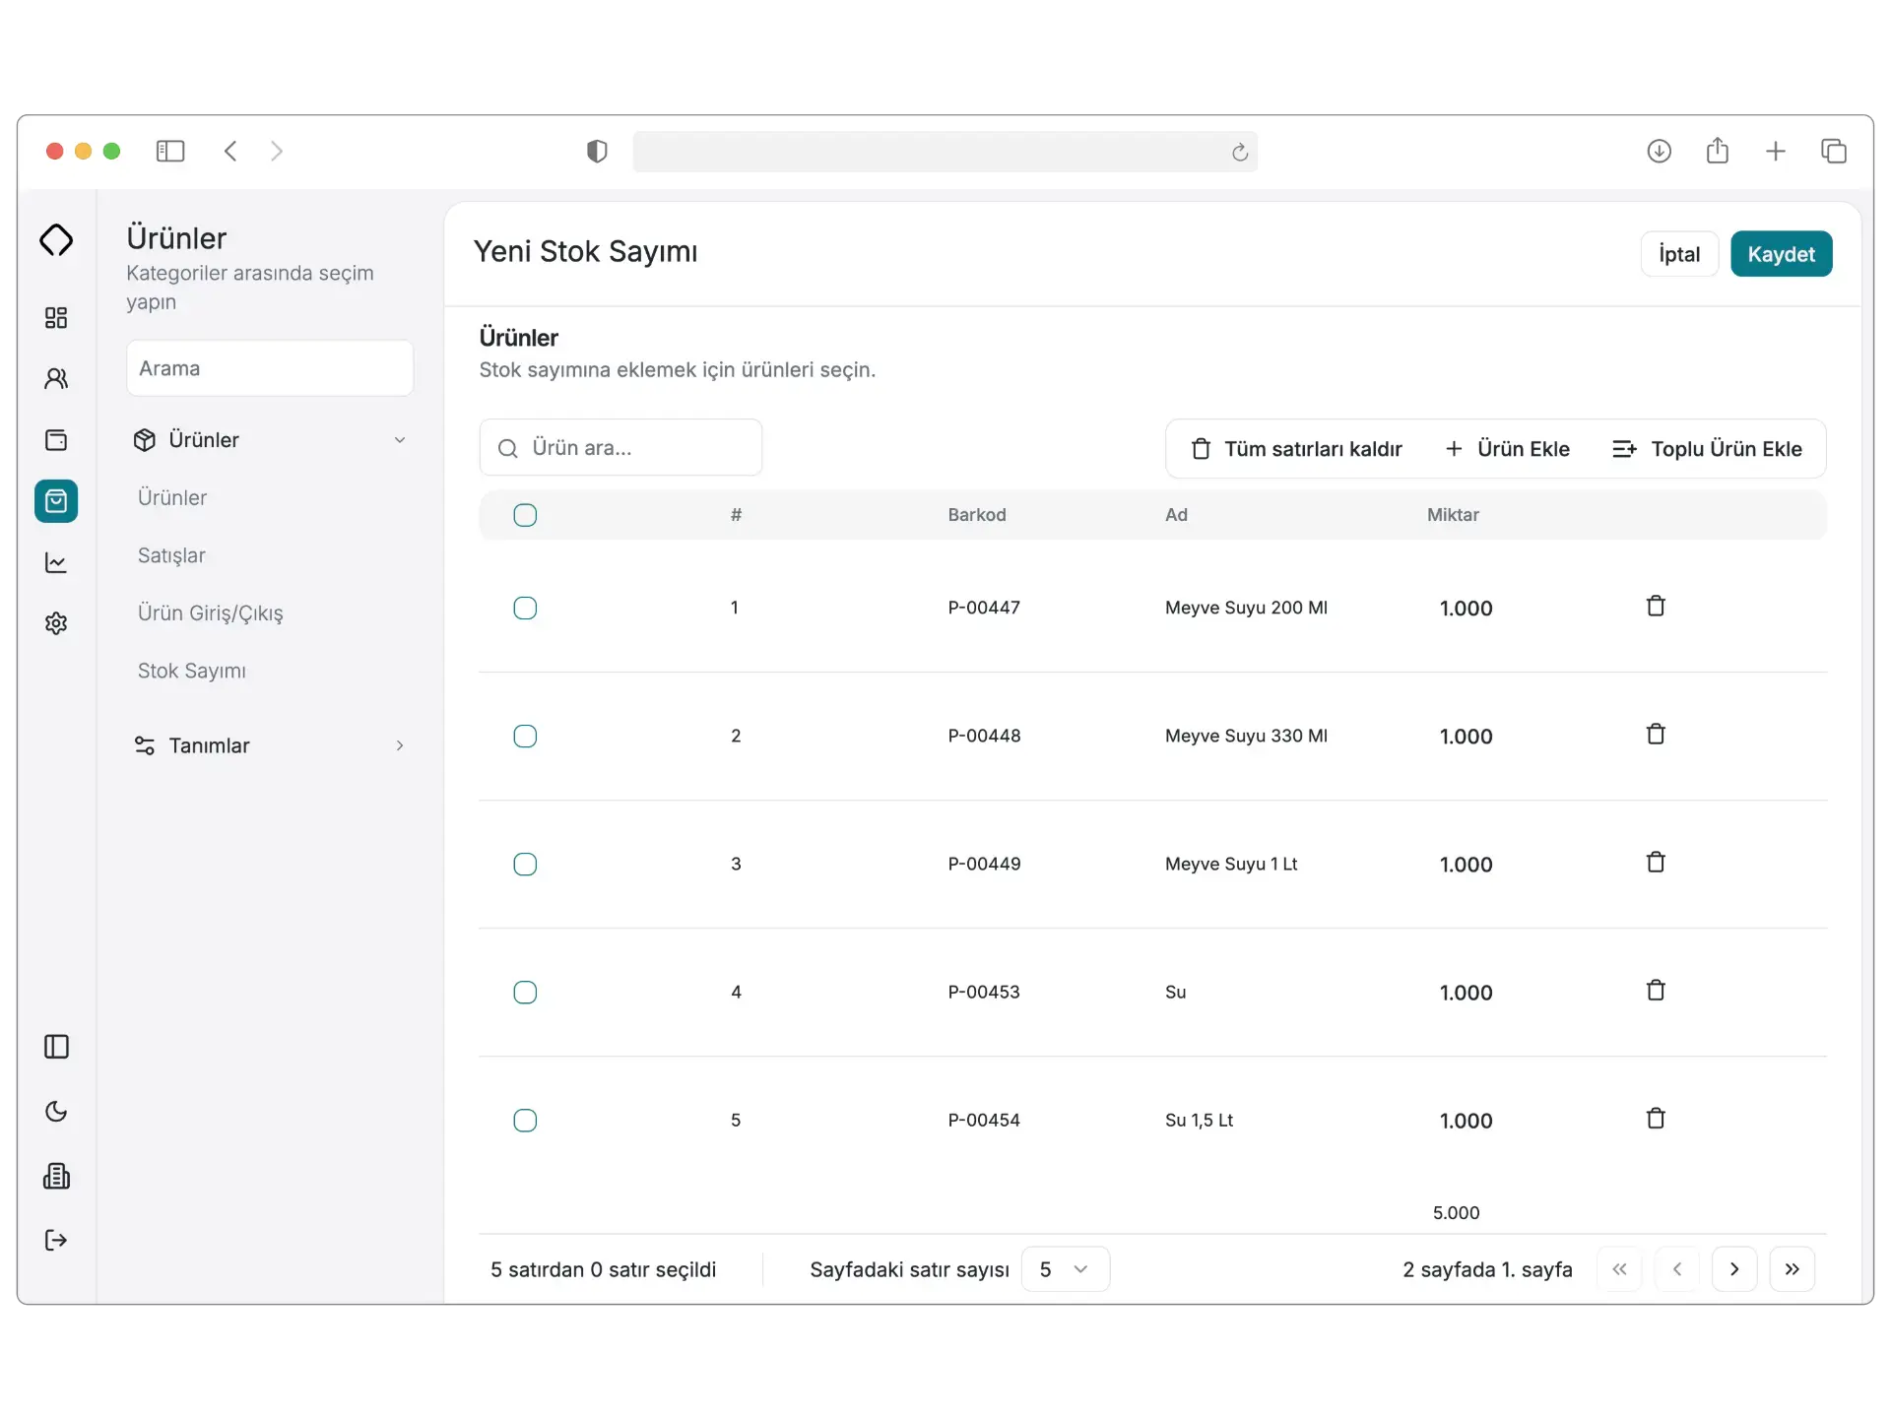Click the Kaydet button
Screen dimensions: 1891x1418
point(1781,254)
